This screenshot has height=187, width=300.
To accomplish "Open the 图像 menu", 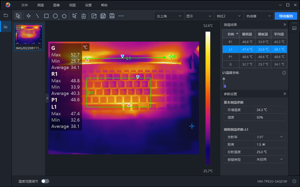I will click(x=56, y=5).
